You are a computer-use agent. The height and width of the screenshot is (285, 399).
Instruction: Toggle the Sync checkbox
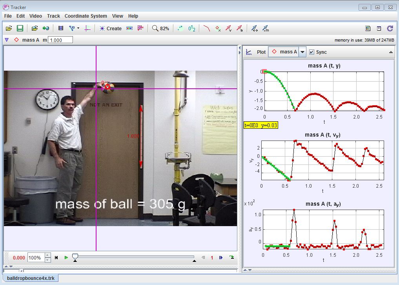pyautogui.click(x=312, y=52)
